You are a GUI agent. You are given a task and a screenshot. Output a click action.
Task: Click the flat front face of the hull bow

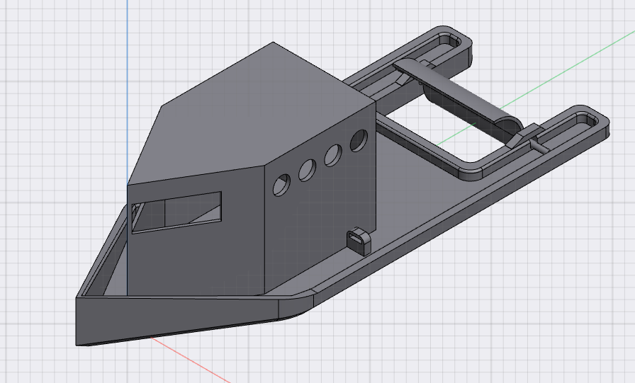coord(177,321)
